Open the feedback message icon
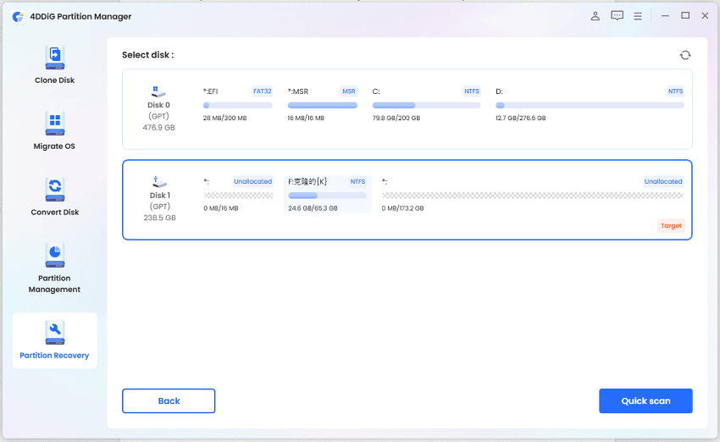720x442 pixels. point(618,16)
